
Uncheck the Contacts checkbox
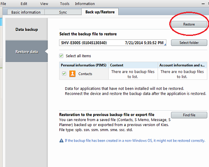point(64,73)
